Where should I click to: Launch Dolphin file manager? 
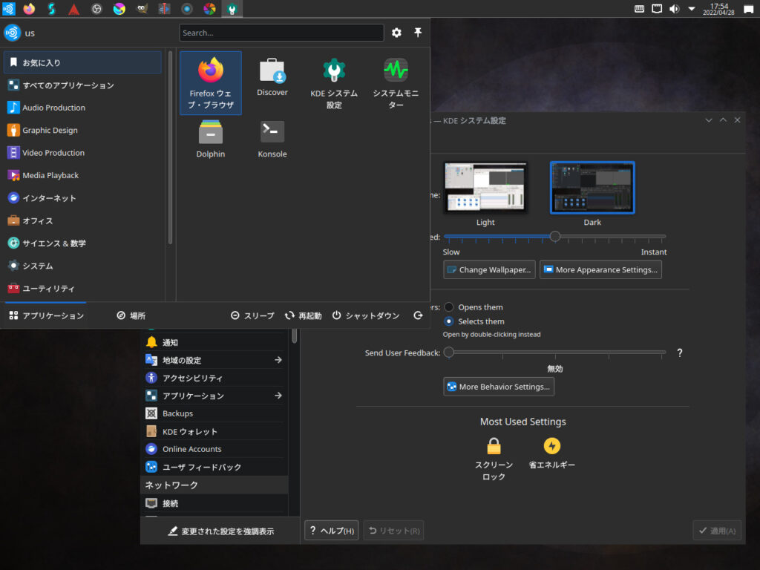click(210, 138)
